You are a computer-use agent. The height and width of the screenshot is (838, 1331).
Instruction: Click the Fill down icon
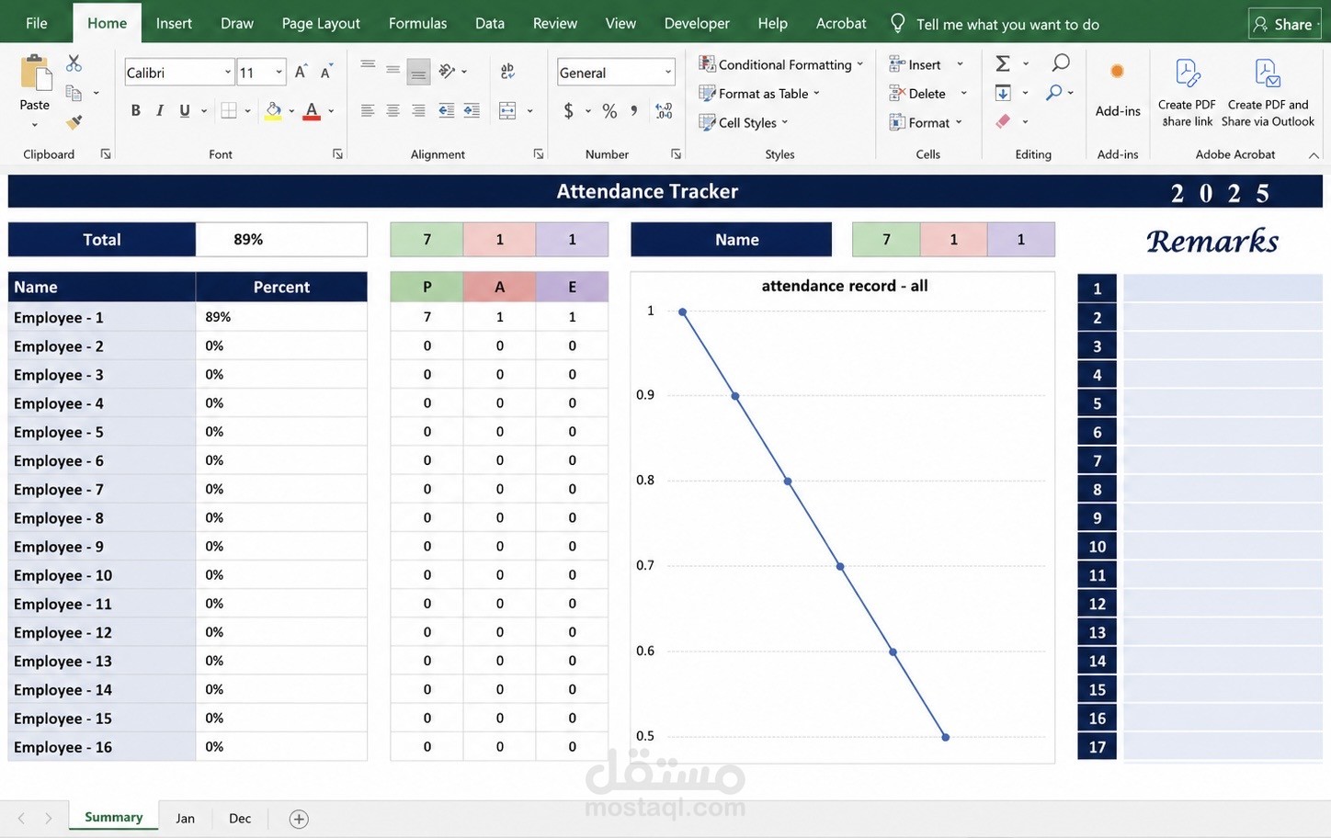click(x=1003, y=93)
